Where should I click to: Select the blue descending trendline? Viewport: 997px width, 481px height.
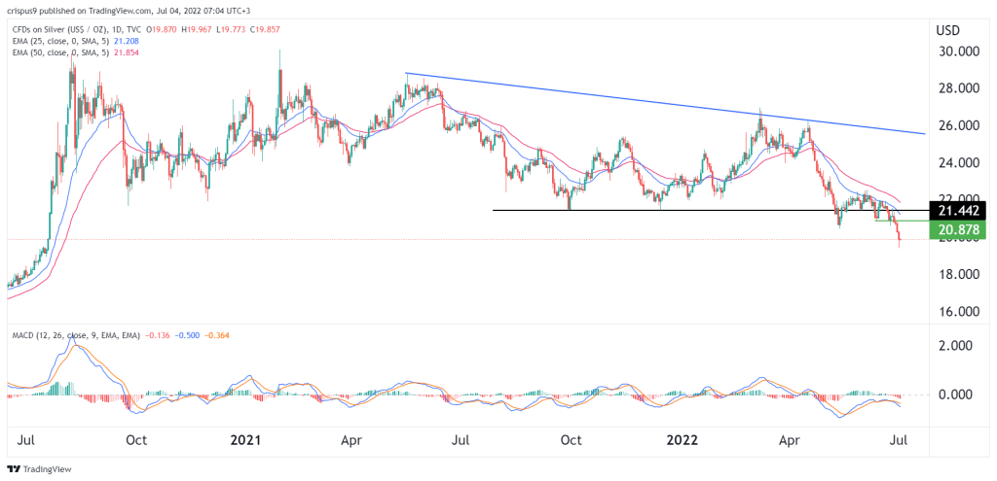[x=666, y=103]
